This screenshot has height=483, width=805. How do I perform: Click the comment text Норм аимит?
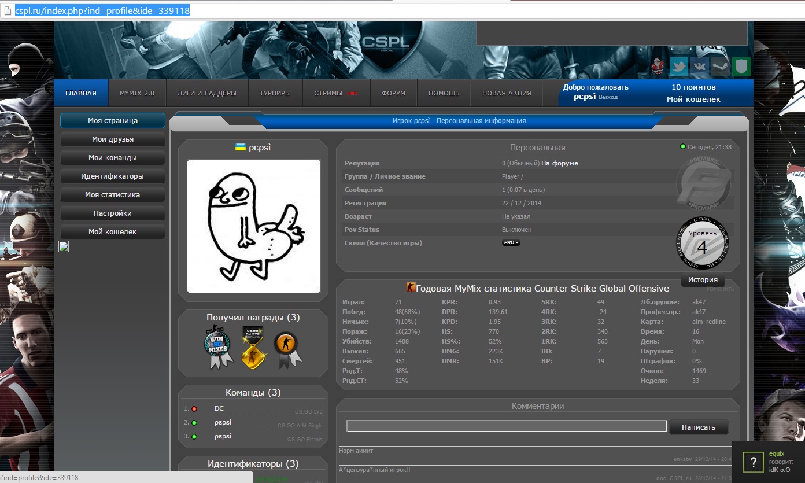356,451
